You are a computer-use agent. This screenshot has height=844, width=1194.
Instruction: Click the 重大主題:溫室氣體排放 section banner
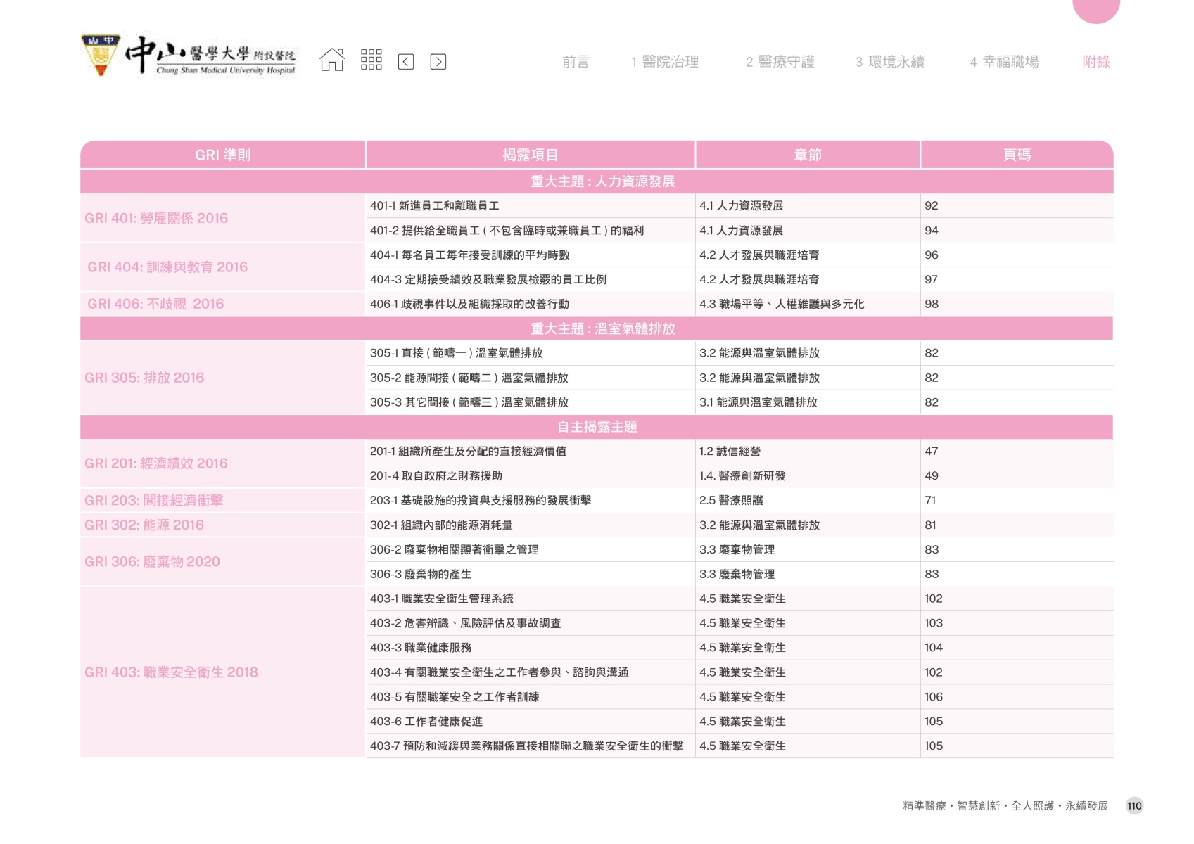coord(602,328)
